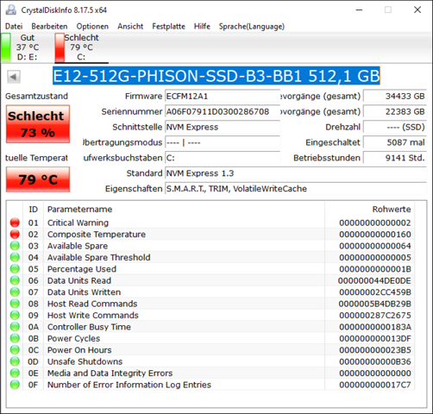Click raw value 000000000013DF
The height and width of the screenshot is (414, 433).
[x=375, y=338]
